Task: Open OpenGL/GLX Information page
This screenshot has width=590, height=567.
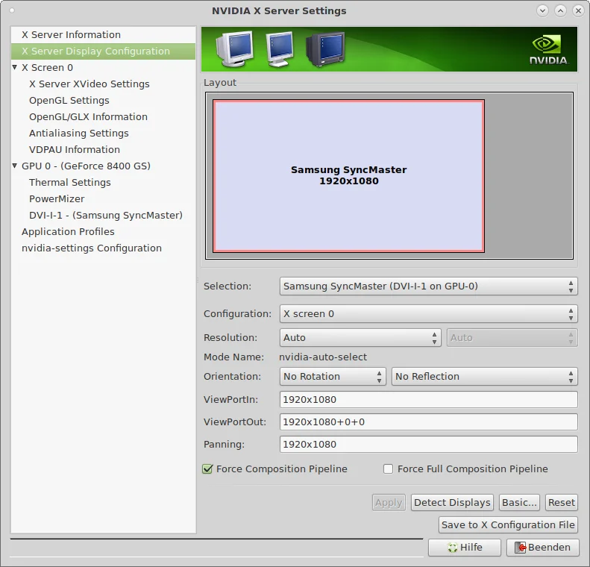Action: tap(88, 116)
